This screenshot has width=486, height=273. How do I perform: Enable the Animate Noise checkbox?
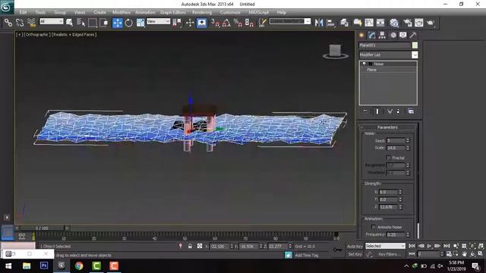coord(374,227)
